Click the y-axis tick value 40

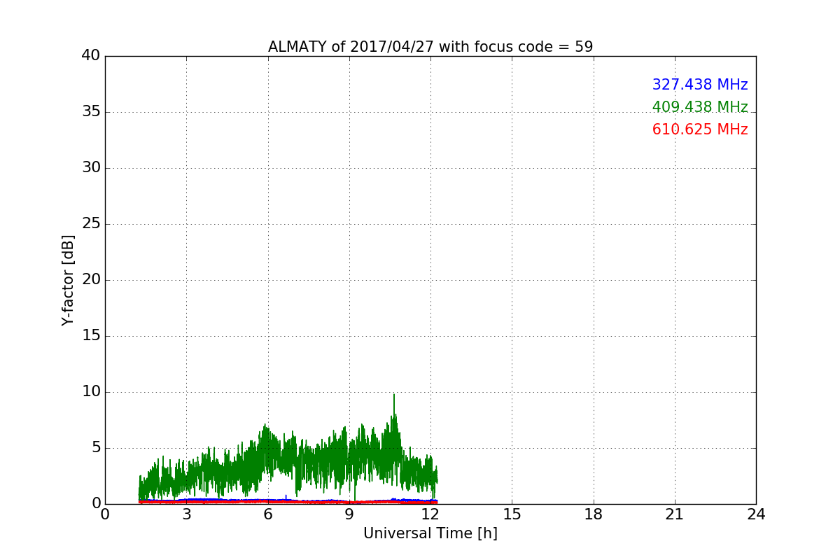pyautogui.click(x=91, y=56)
